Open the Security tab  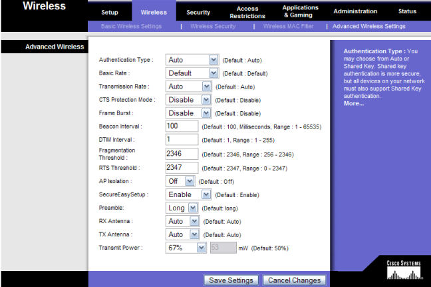pos(198,12)
